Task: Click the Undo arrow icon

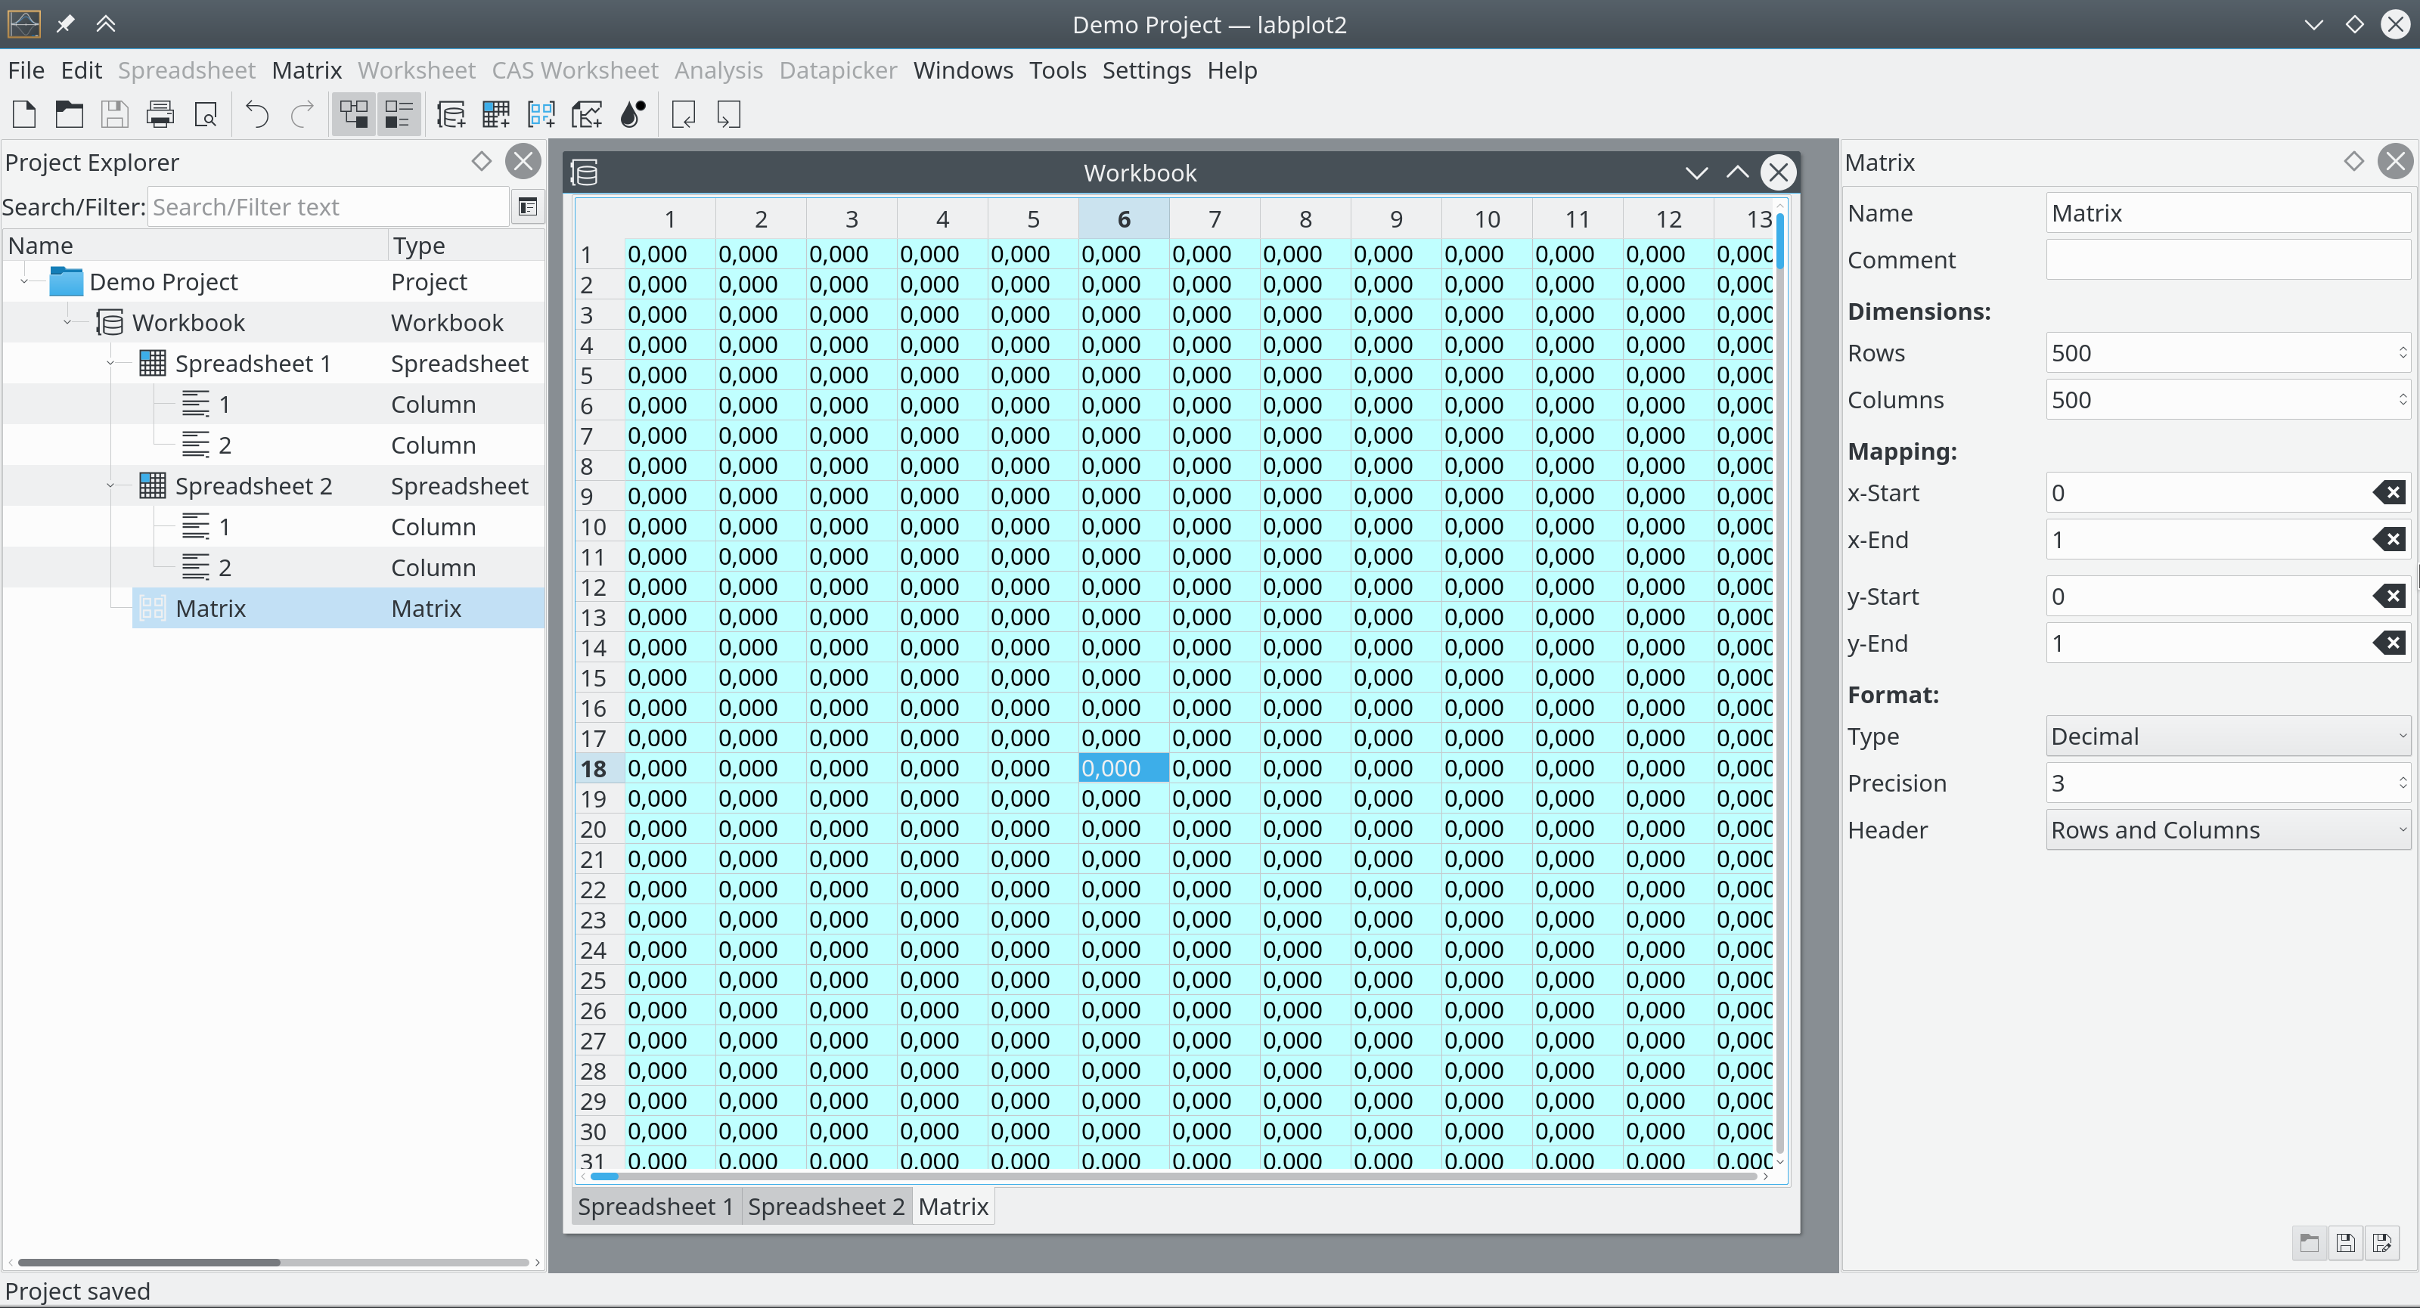Action: 256,115
